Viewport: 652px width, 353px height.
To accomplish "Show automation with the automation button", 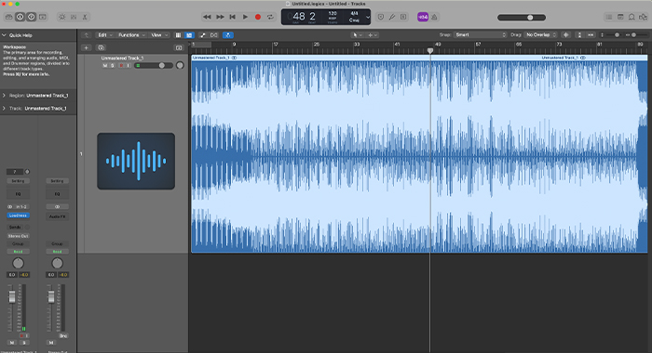I will tap(203, 35).
